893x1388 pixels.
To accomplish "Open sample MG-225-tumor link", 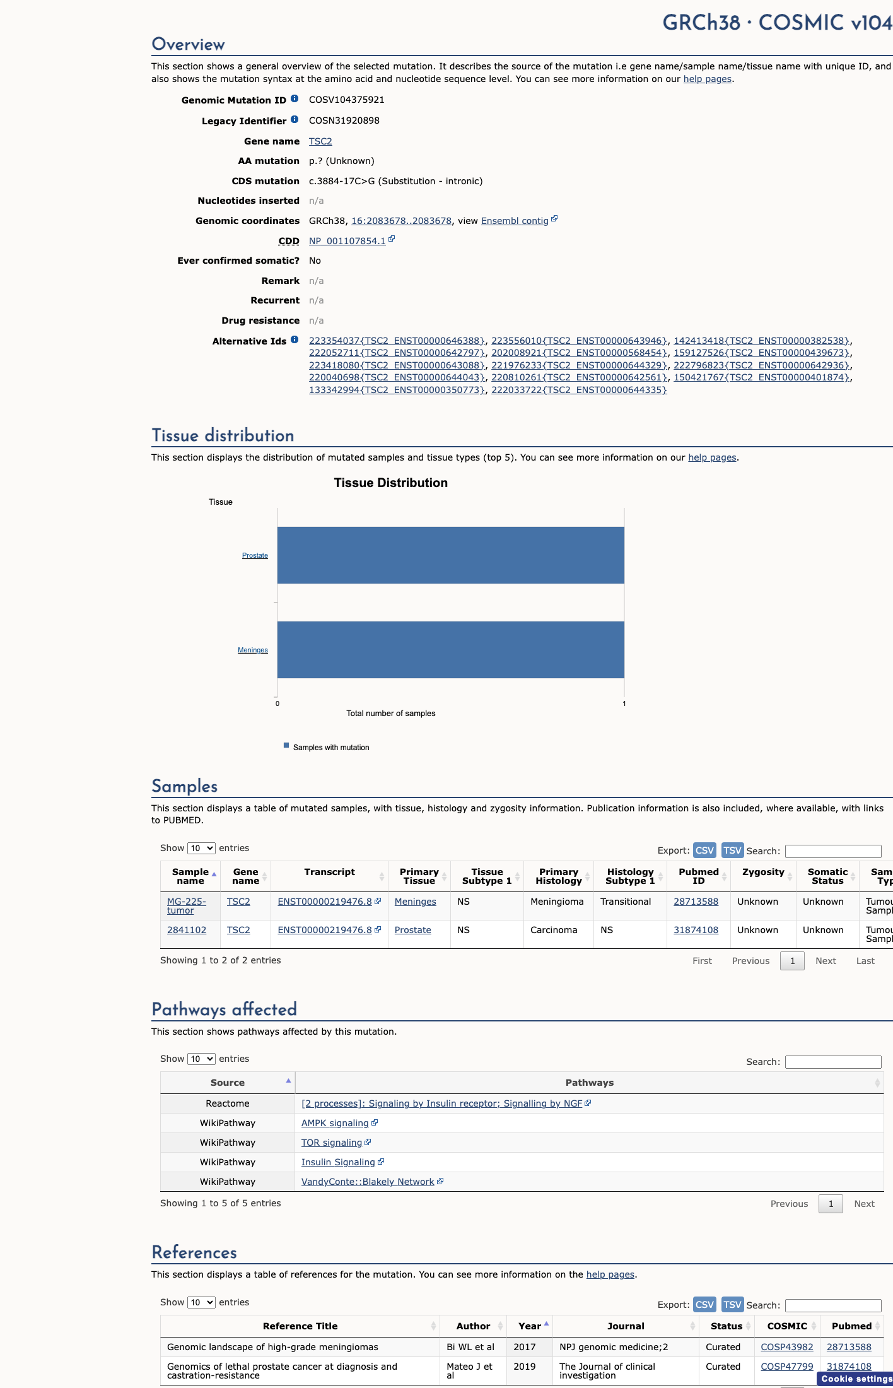I will pos(187,906).
